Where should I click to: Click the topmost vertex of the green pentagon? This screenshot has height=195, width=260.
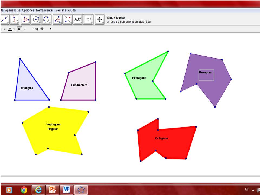point(168,51)
